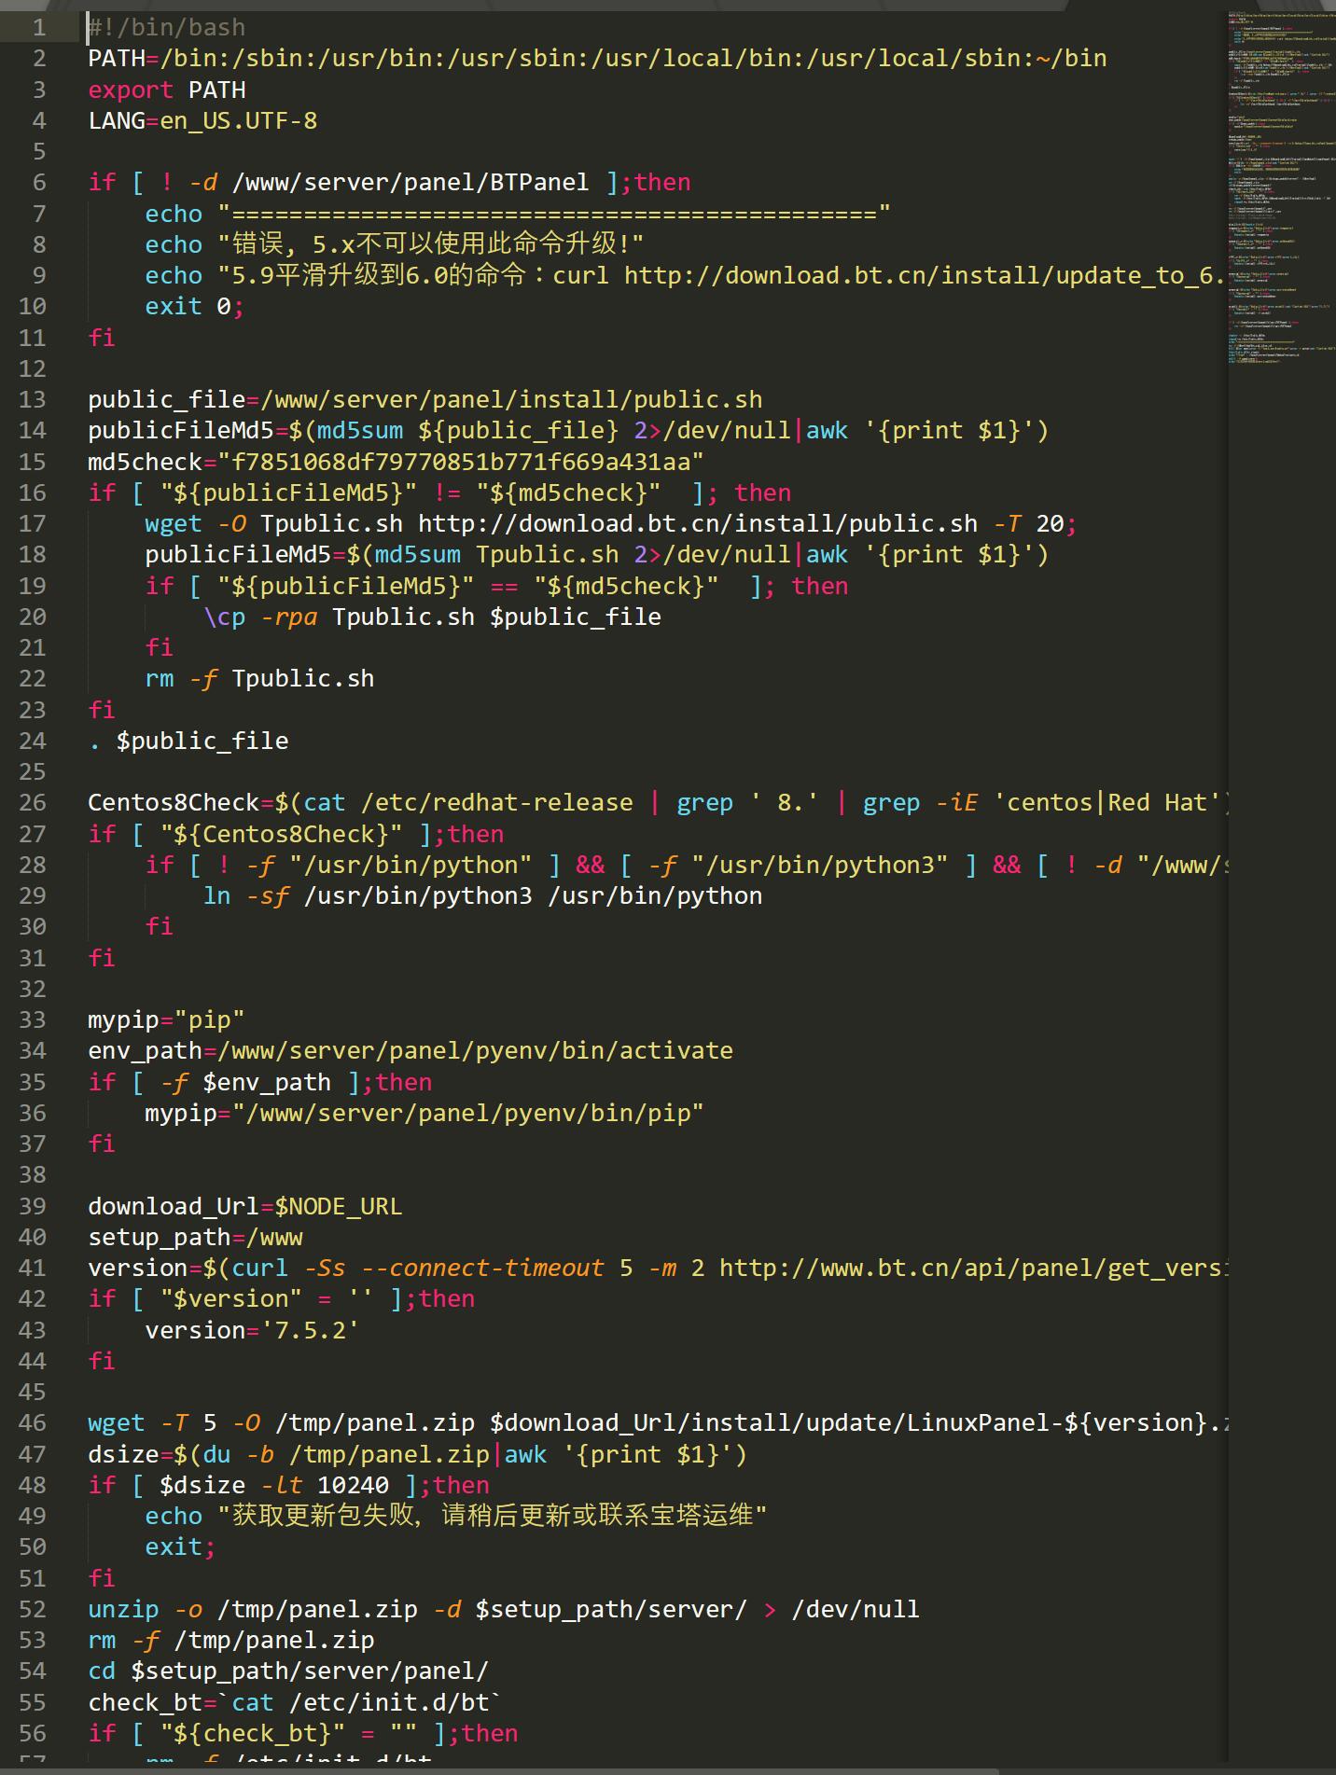Click line number 5 in the gutter
The width and height of the screenshot is (1336, 1775).
click(38, 152)
